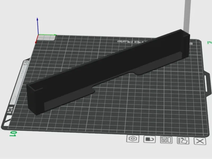Open plate settings via the hexagon nut icon
212x159 pixels.
tap(133, 139)
